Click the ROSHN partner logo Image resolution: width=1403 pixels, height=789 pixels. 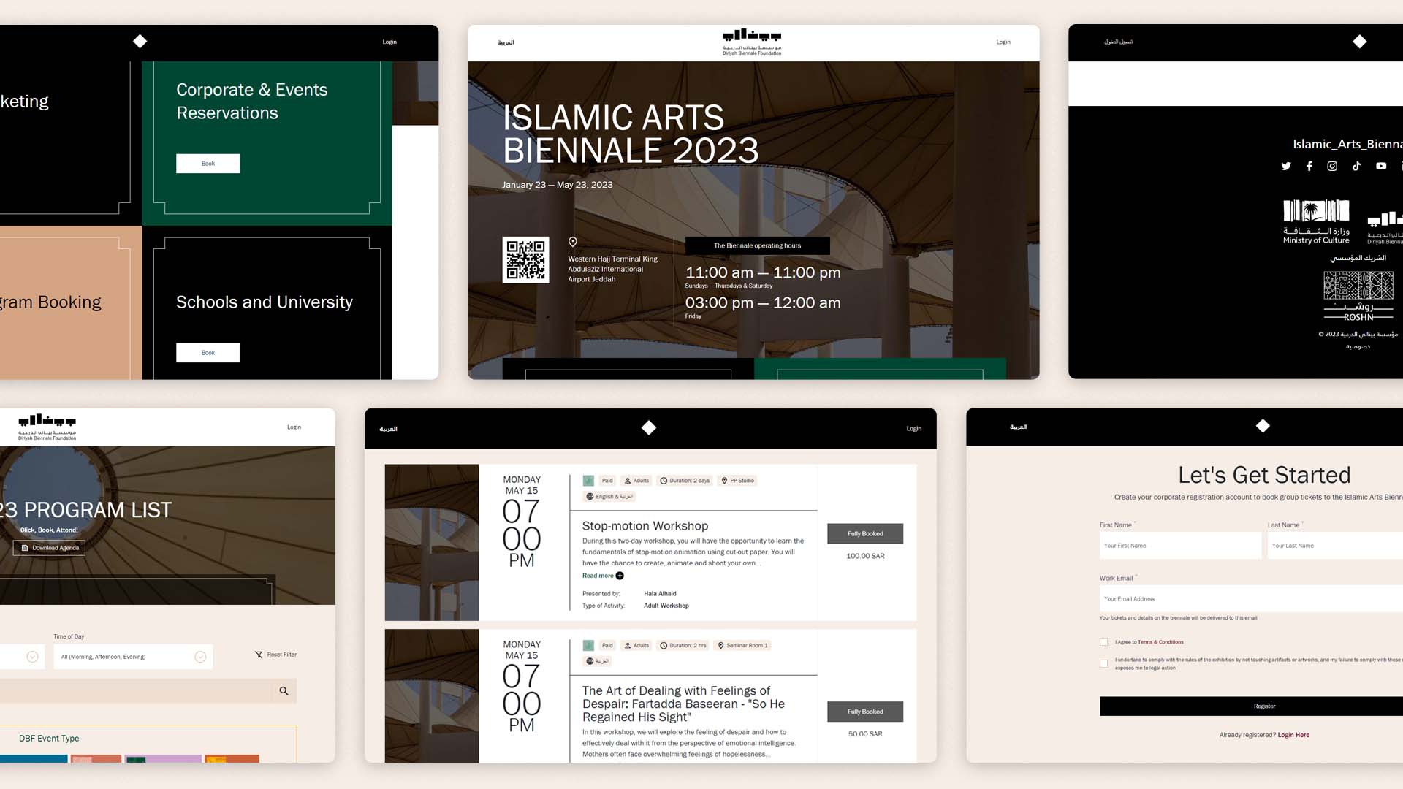click(x=1358, y=296)
